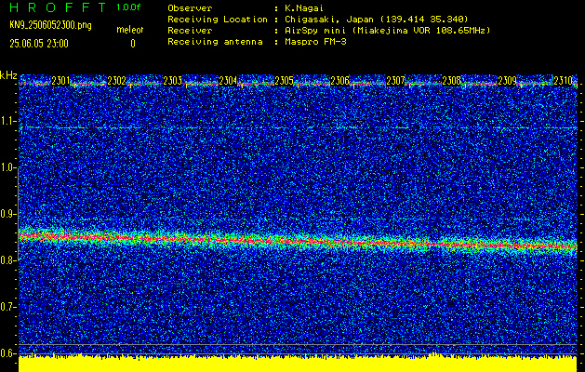Click the 2301 time marker

pos(60,81)
